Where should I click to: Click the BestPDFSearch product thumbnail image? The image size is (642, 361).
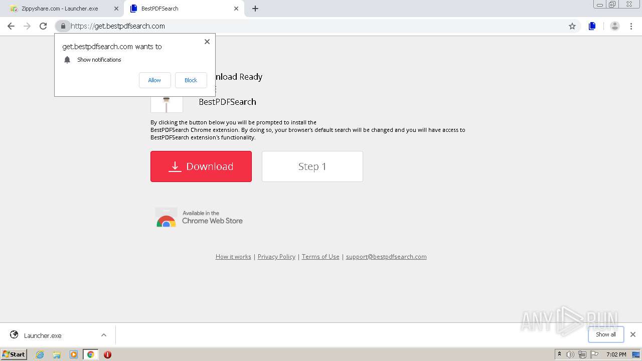167,104
